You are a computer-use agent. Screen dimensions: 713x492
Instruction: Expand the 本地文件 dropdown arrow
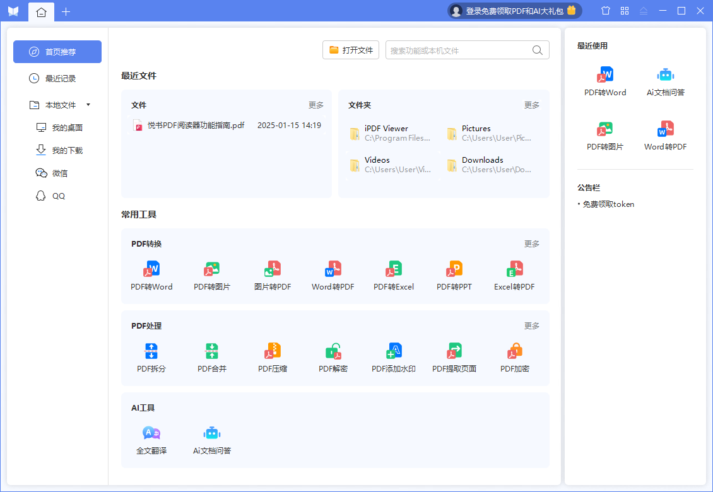pos(88,105)
